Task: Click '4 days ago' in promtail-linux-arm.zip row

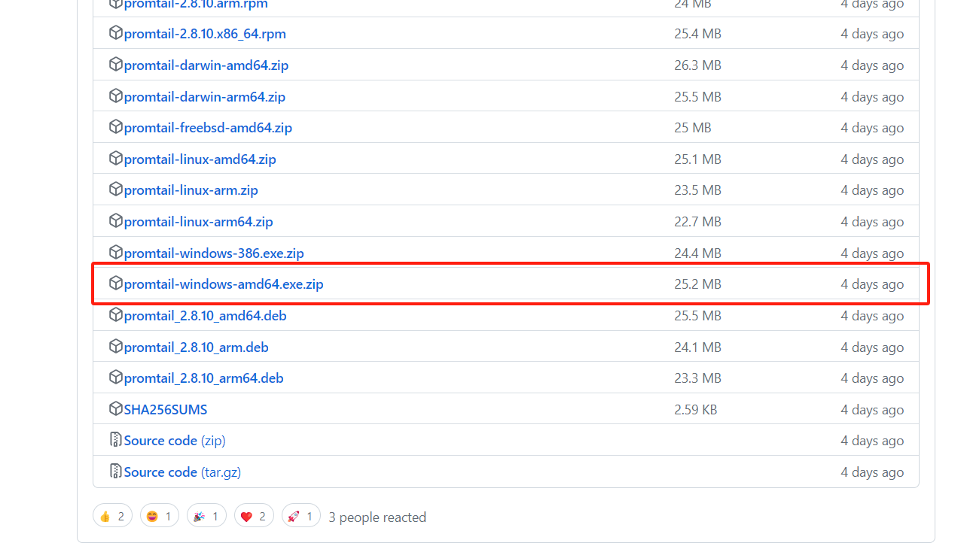Action: tap(872, 190)
